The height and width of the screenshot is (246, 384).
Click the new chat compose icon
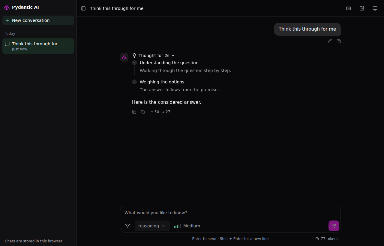coord(362,8)
